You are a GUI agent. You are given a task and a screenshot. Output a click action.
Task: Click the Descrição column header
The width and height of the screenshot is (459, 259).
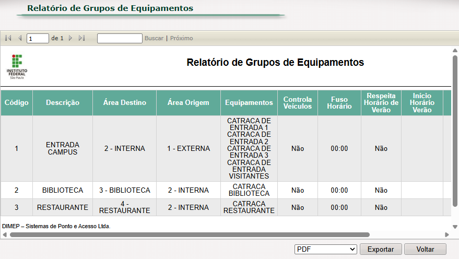coord(63,103)
